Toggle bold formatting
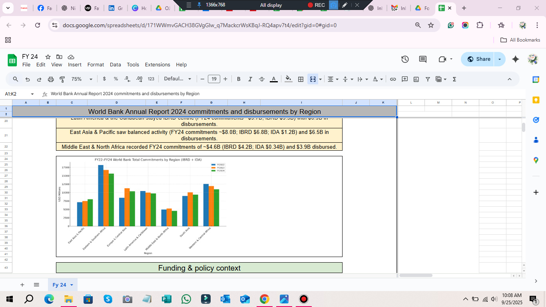 (x=239, y=79)
